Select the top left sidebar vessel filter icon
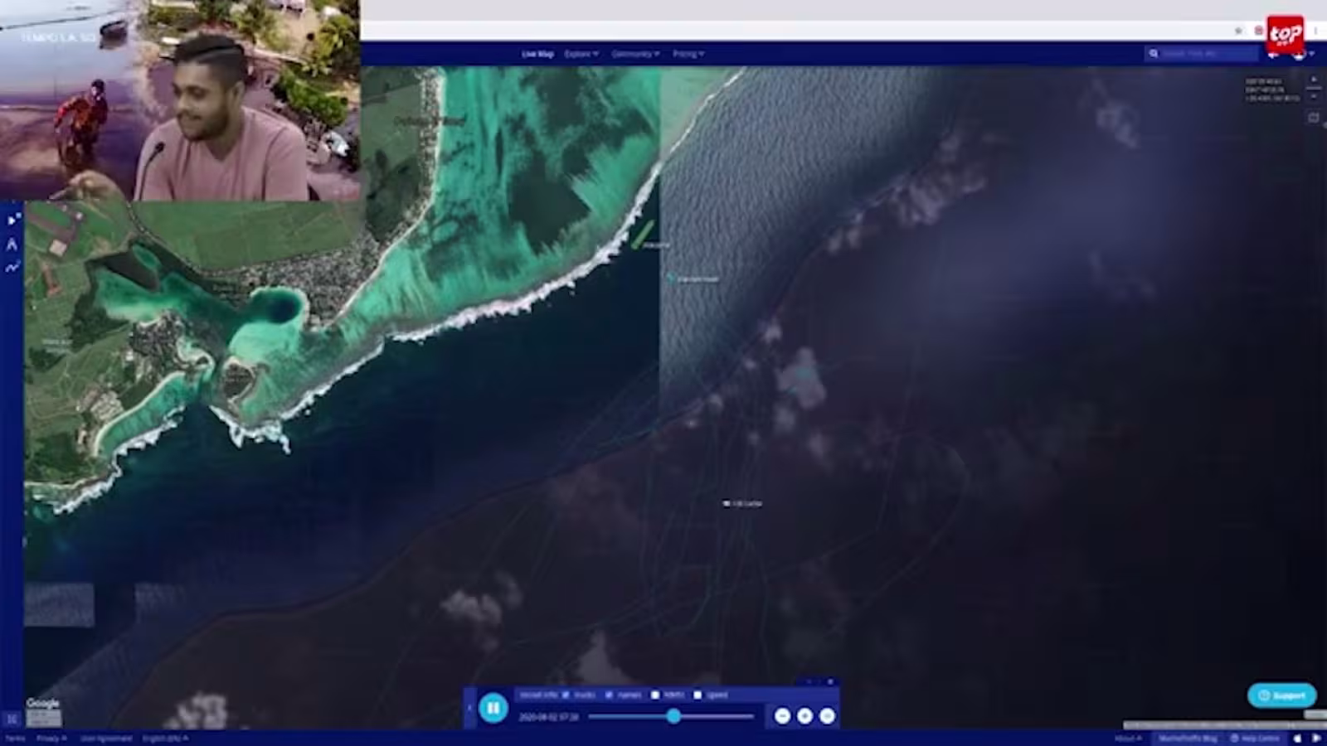 [x=12, y=220]
